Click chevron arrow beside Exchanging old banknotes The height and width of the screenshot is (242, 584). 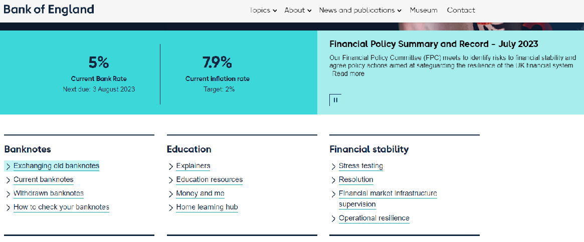coord(8,166)
